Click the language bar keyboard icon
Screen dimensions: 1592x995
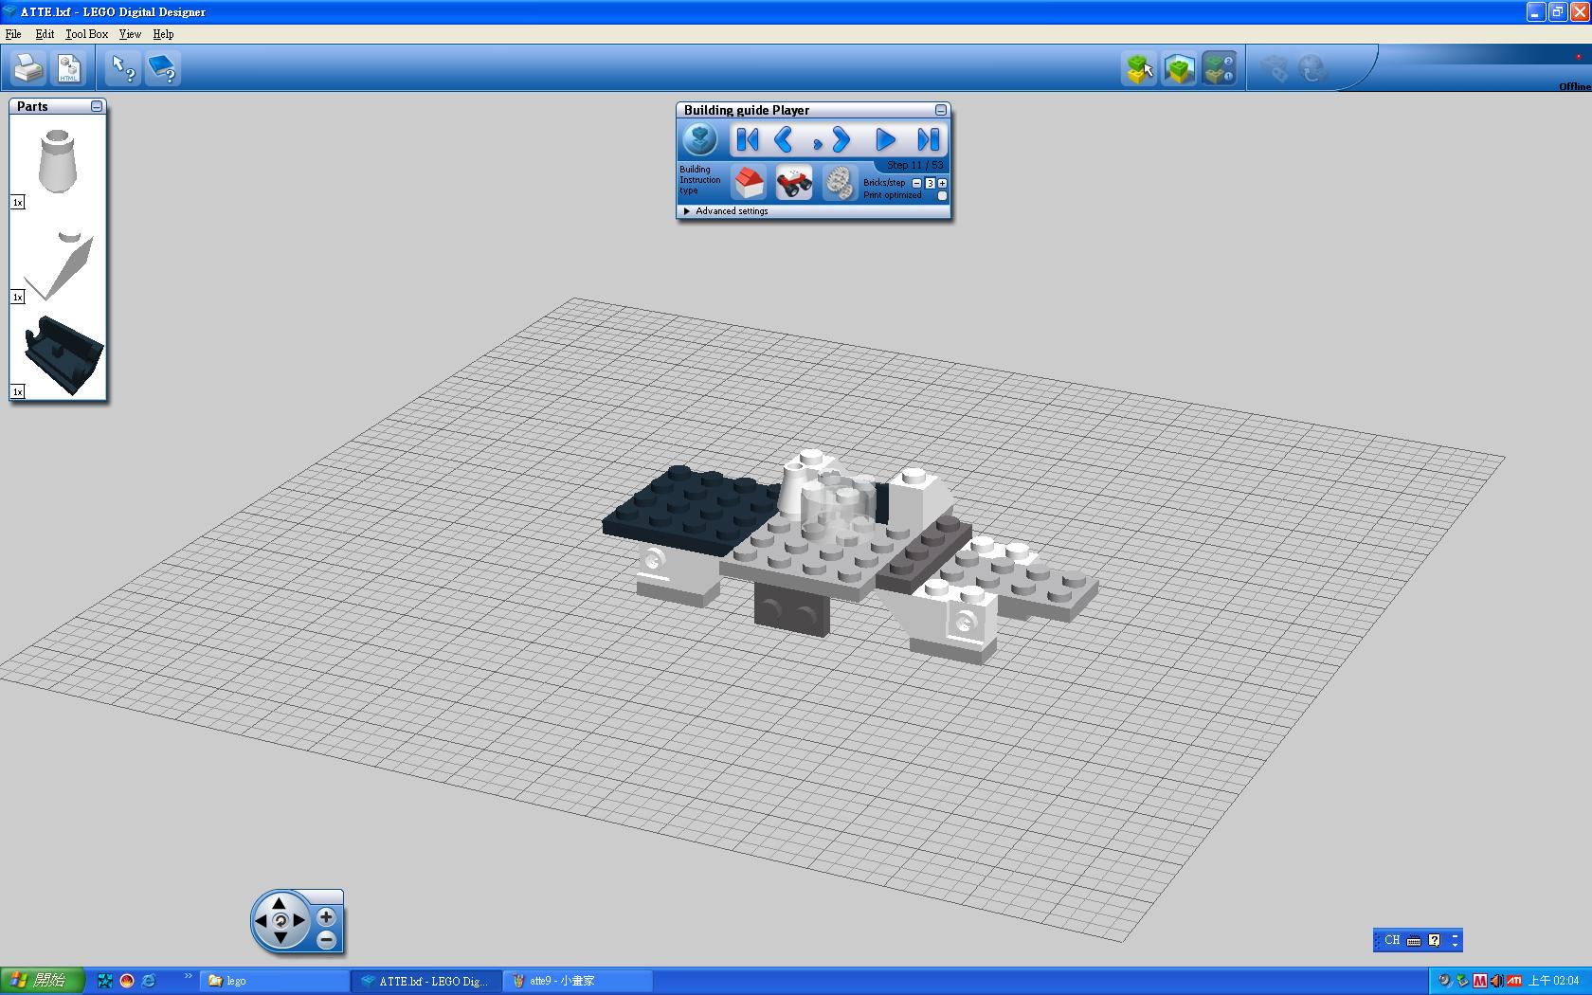[x=1414, y=940]
